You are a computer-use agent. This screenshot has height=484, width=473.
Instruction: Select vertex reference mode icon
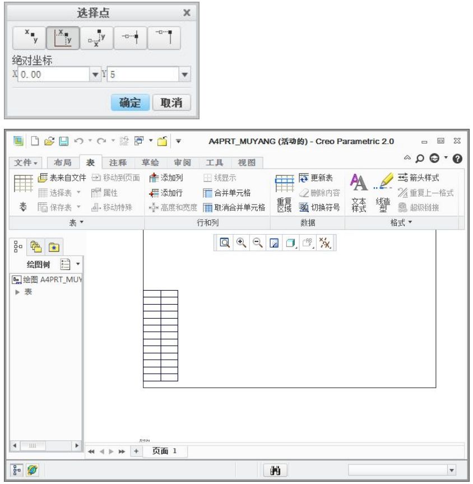[164, 38]
